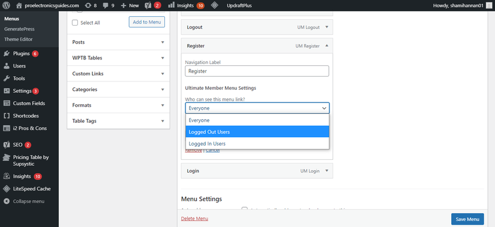Click the Delete Menu link
This screenshot has height=227, width=495.
click(x=194, y=219)
